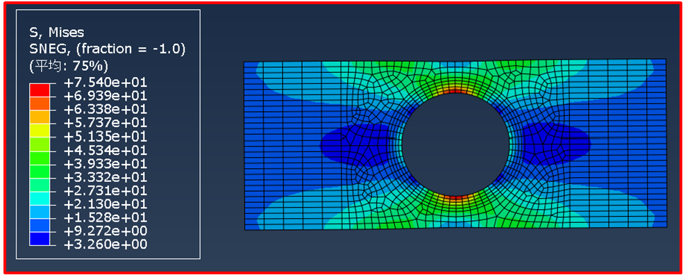
Task: Click the dark blue legend swatch
Action: coord(39,239)
